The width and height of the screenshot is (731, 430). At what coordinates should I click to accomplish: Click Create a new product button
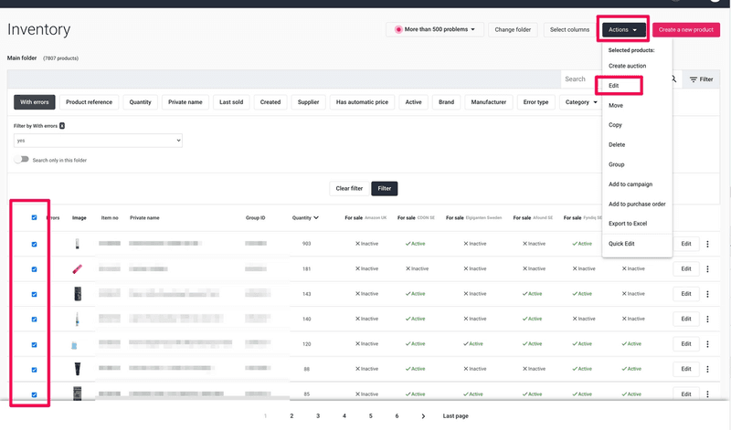686,29
